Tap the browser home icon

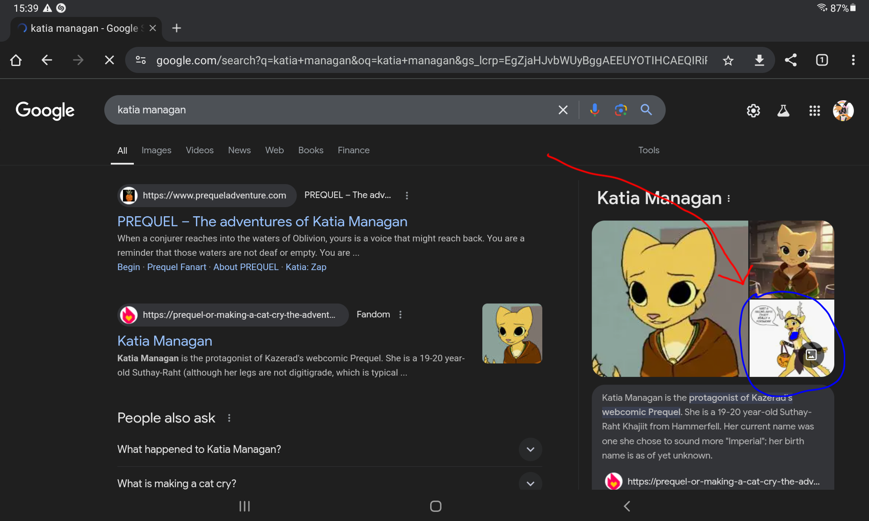point(16,60)
